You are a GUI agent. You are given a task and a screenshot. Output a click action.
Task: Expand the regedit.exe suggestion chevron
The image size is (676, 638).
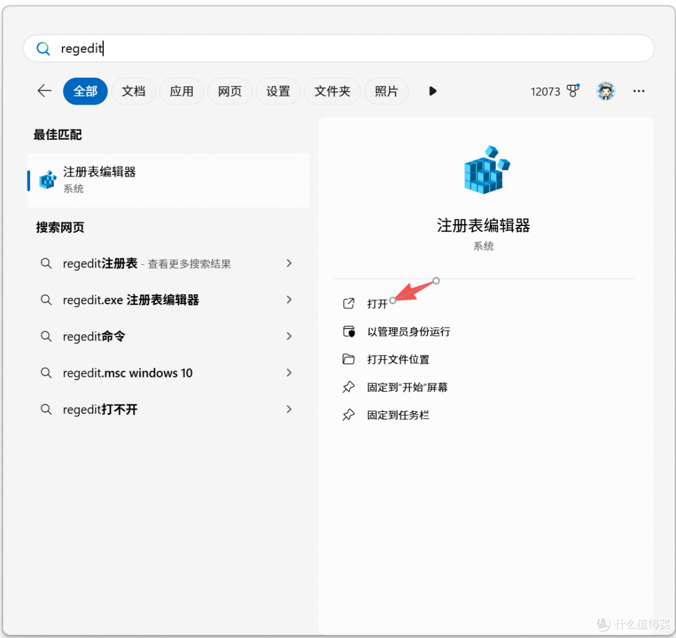[x=289, y=300]
